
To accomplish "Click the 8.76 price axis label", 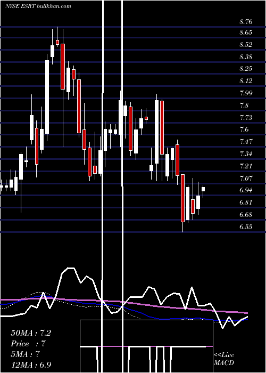I will [x=246, y=22].
